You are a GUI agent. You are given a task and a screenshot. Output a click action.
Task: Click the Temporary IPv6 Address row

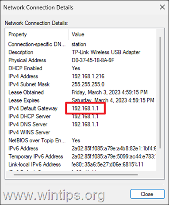point(81,156)
